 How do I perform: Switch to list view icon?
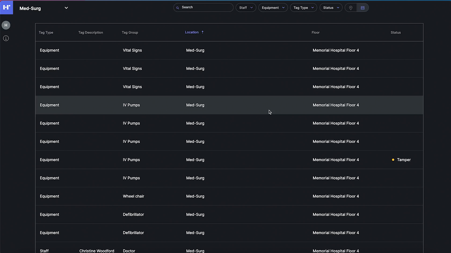(362, 8)
